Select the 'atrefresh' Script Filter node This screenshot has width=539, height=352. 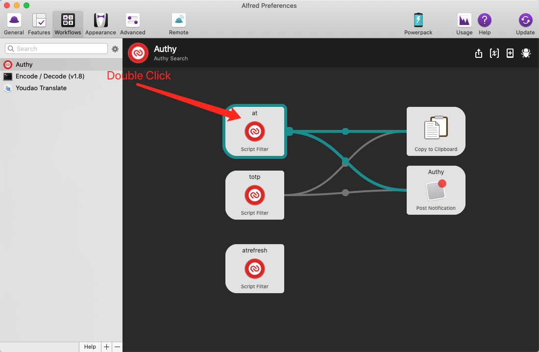pyautogui.click(x=255, y=269)
